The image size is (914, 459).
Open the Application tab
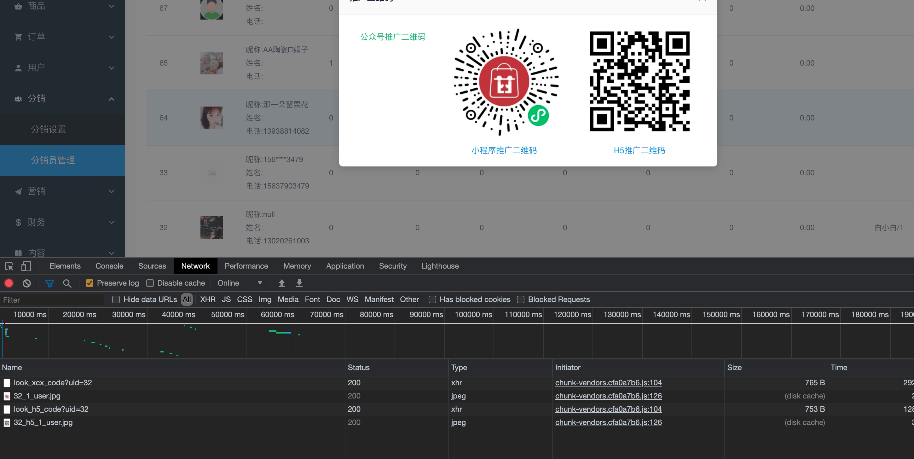pos(345,266)
